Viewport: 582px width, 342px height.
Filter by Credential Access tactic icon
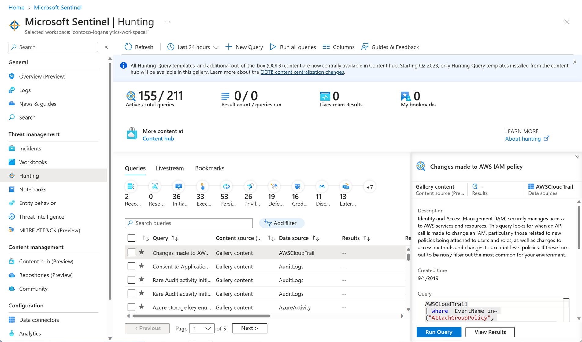coord(298,186)
